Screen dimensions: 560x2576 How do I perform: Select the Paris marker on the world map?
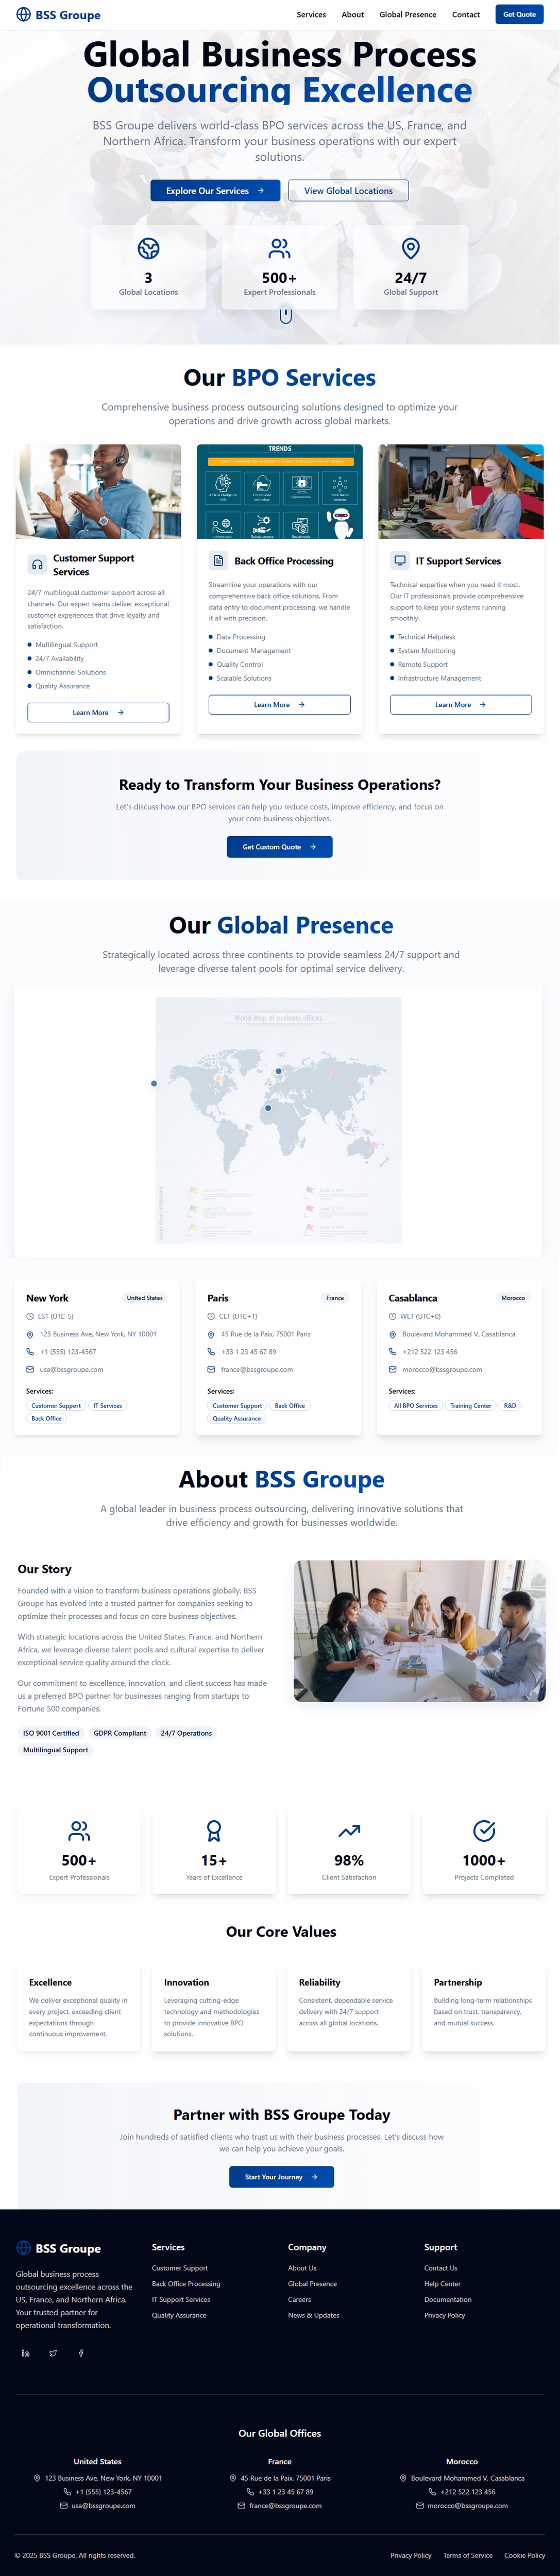pyautogui.click(x=278, y=1071)
